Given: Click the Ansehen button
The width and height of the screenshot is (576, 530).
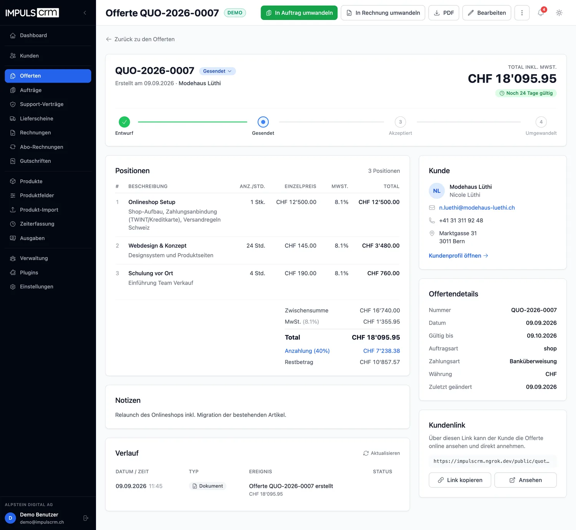Looking at the screenshot, I should [526, 480].
